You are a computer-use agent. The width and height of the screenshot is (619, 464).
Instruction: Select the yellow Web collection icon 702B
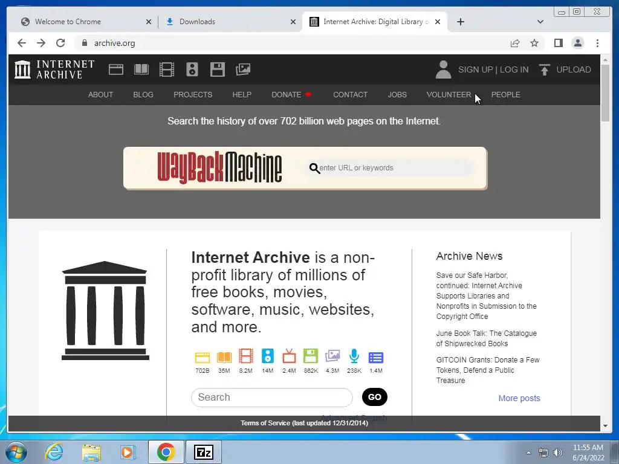click(202, 357)
